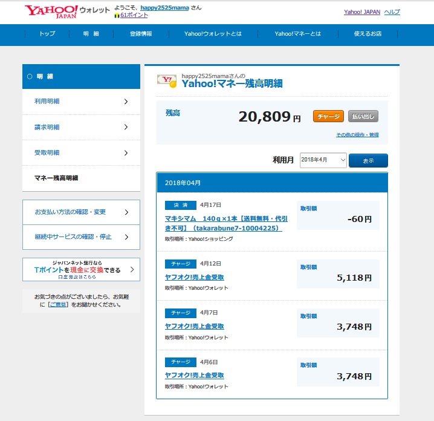Viewport: 434px width, 421px height.
Task: Click the gray 払い出し button
Action: pos(363,116)
